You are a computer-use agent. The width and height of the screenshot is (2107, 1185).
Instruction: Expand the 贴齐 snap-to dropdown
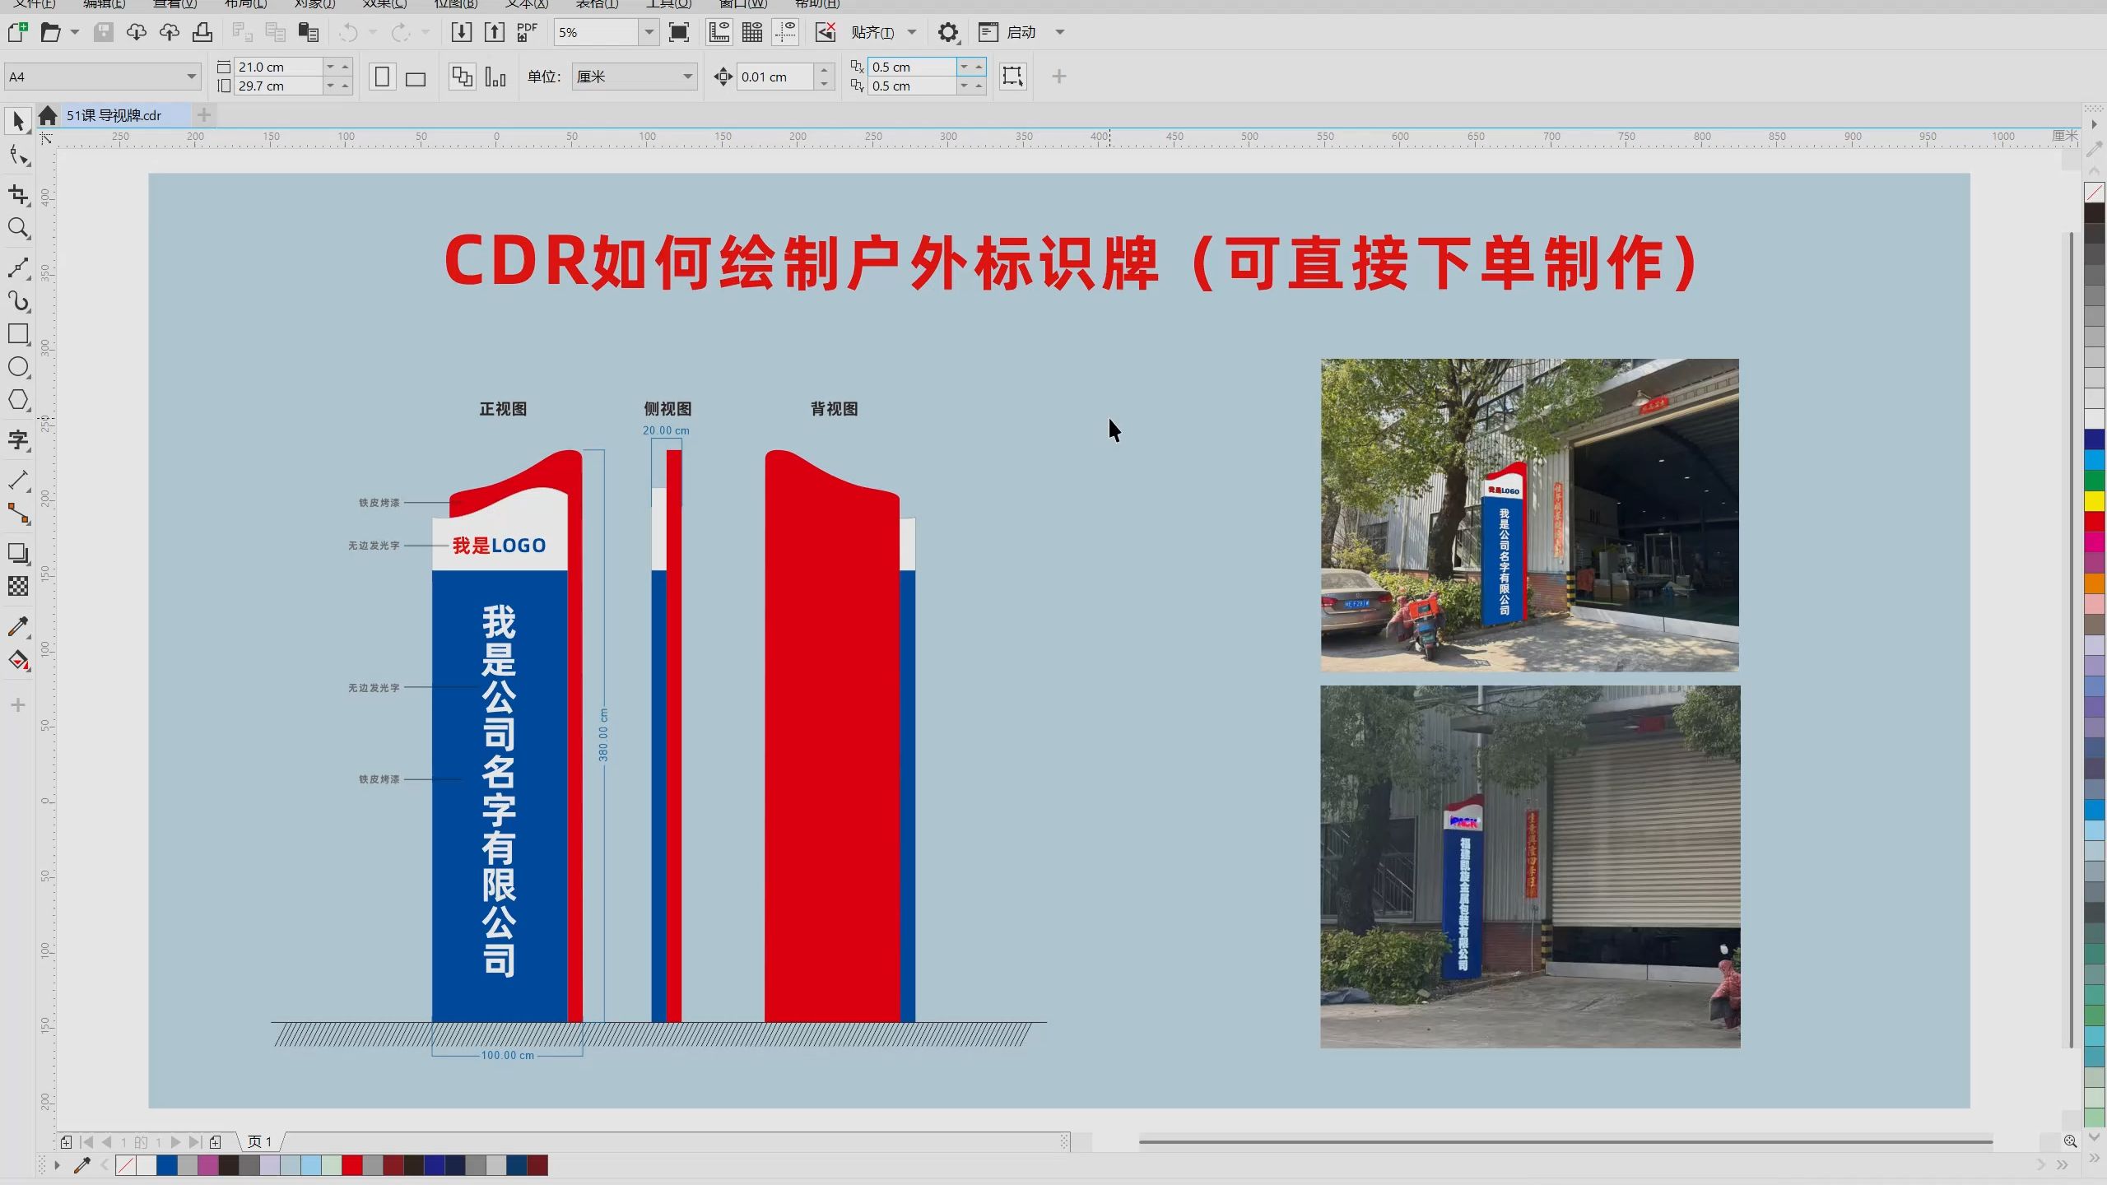pos(912,32)
